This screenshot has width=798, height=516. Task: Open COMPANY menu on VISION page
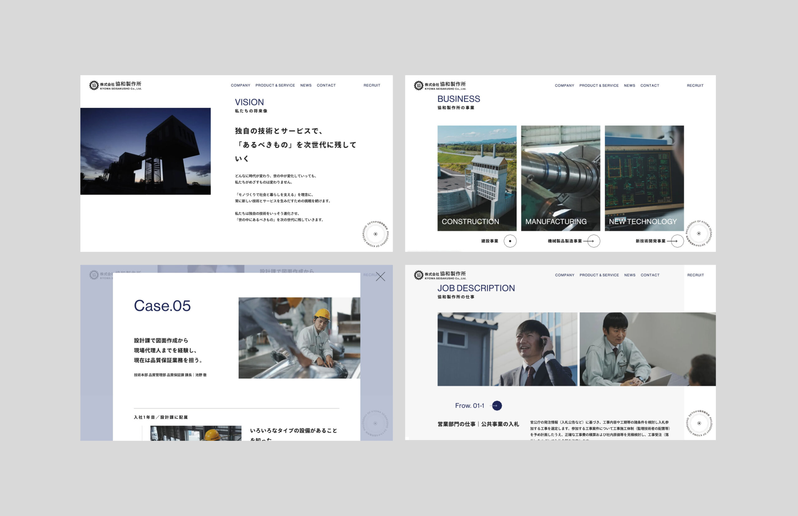(x=241, y=85)
